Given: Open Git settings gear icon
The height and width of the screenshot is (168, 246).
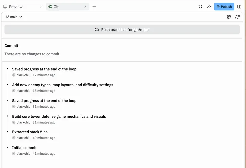Looking at the screenshot, I should [229, 17].
